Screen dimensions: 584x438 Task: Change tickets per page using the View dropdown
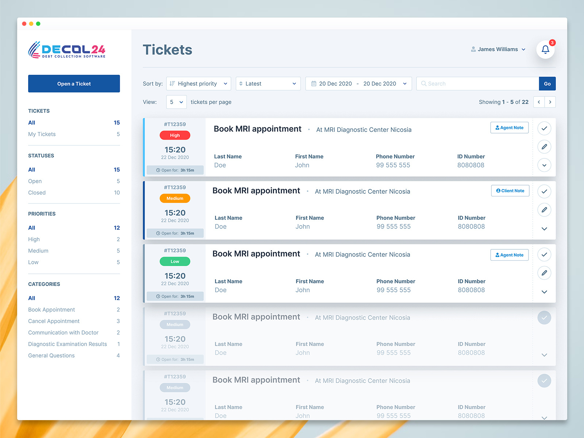pos(176,102)
